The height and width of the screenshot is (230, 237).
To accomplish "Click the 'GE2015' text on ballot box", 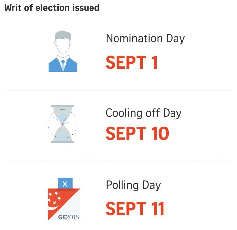I will click(x=68, y=217).
